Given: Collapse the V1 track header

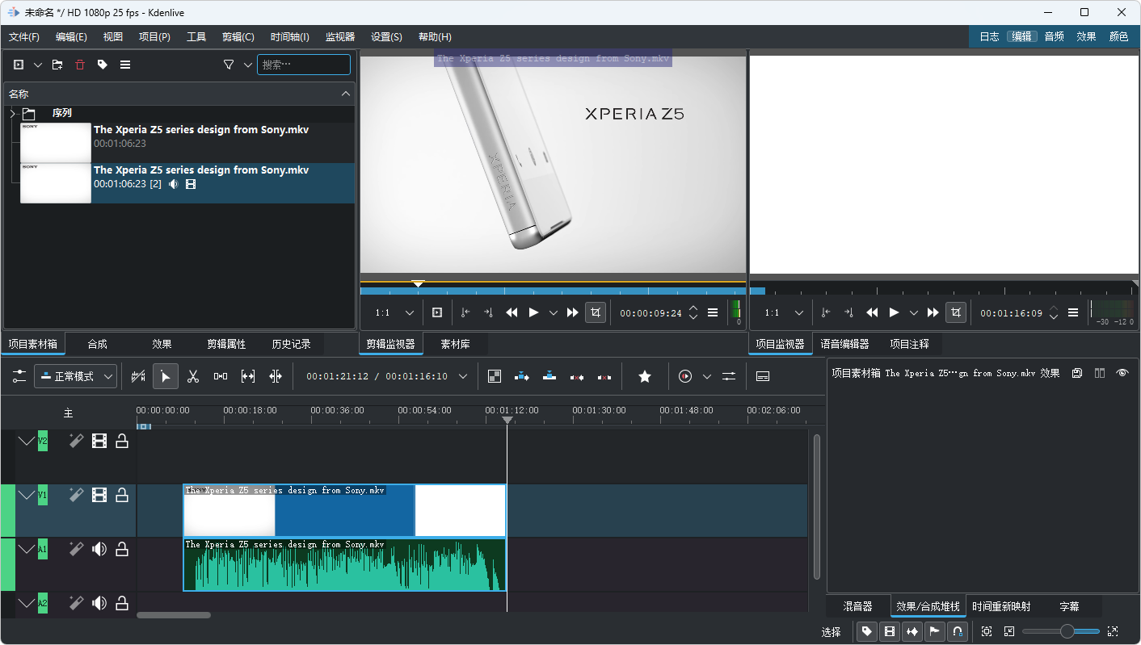Looking at the screenshot, I should [x=26, y=495].
